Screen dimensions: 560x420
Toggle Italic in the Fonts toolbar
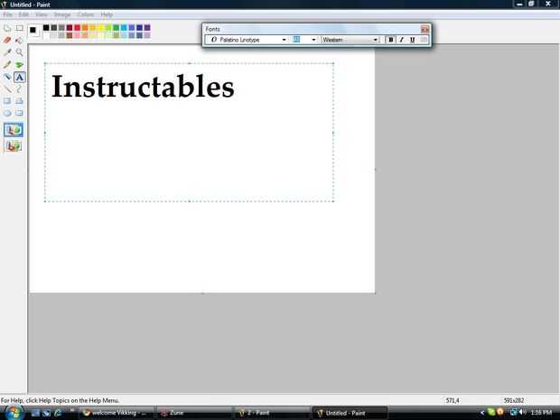pyautogui.click(x=401, y=40)
